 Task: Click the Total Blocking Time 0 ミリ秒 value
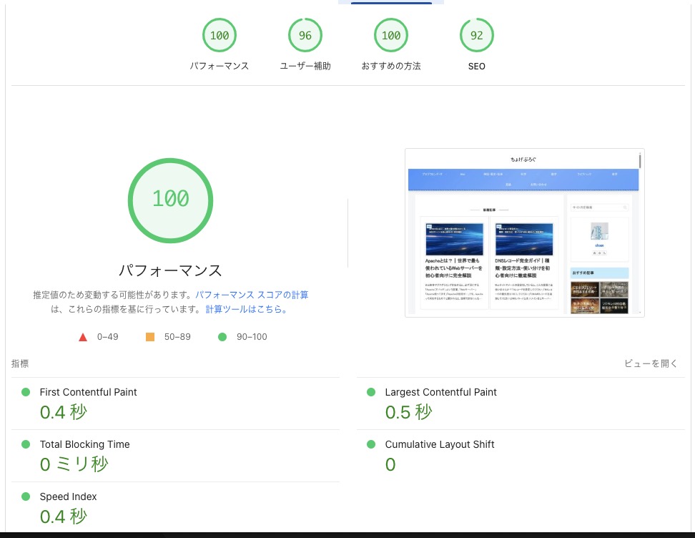point(74,465)
